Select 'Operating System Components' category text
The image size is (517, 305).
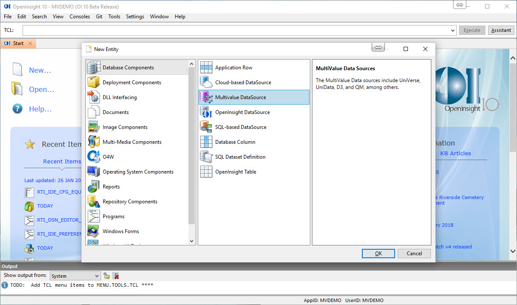[x=138, y=172]
